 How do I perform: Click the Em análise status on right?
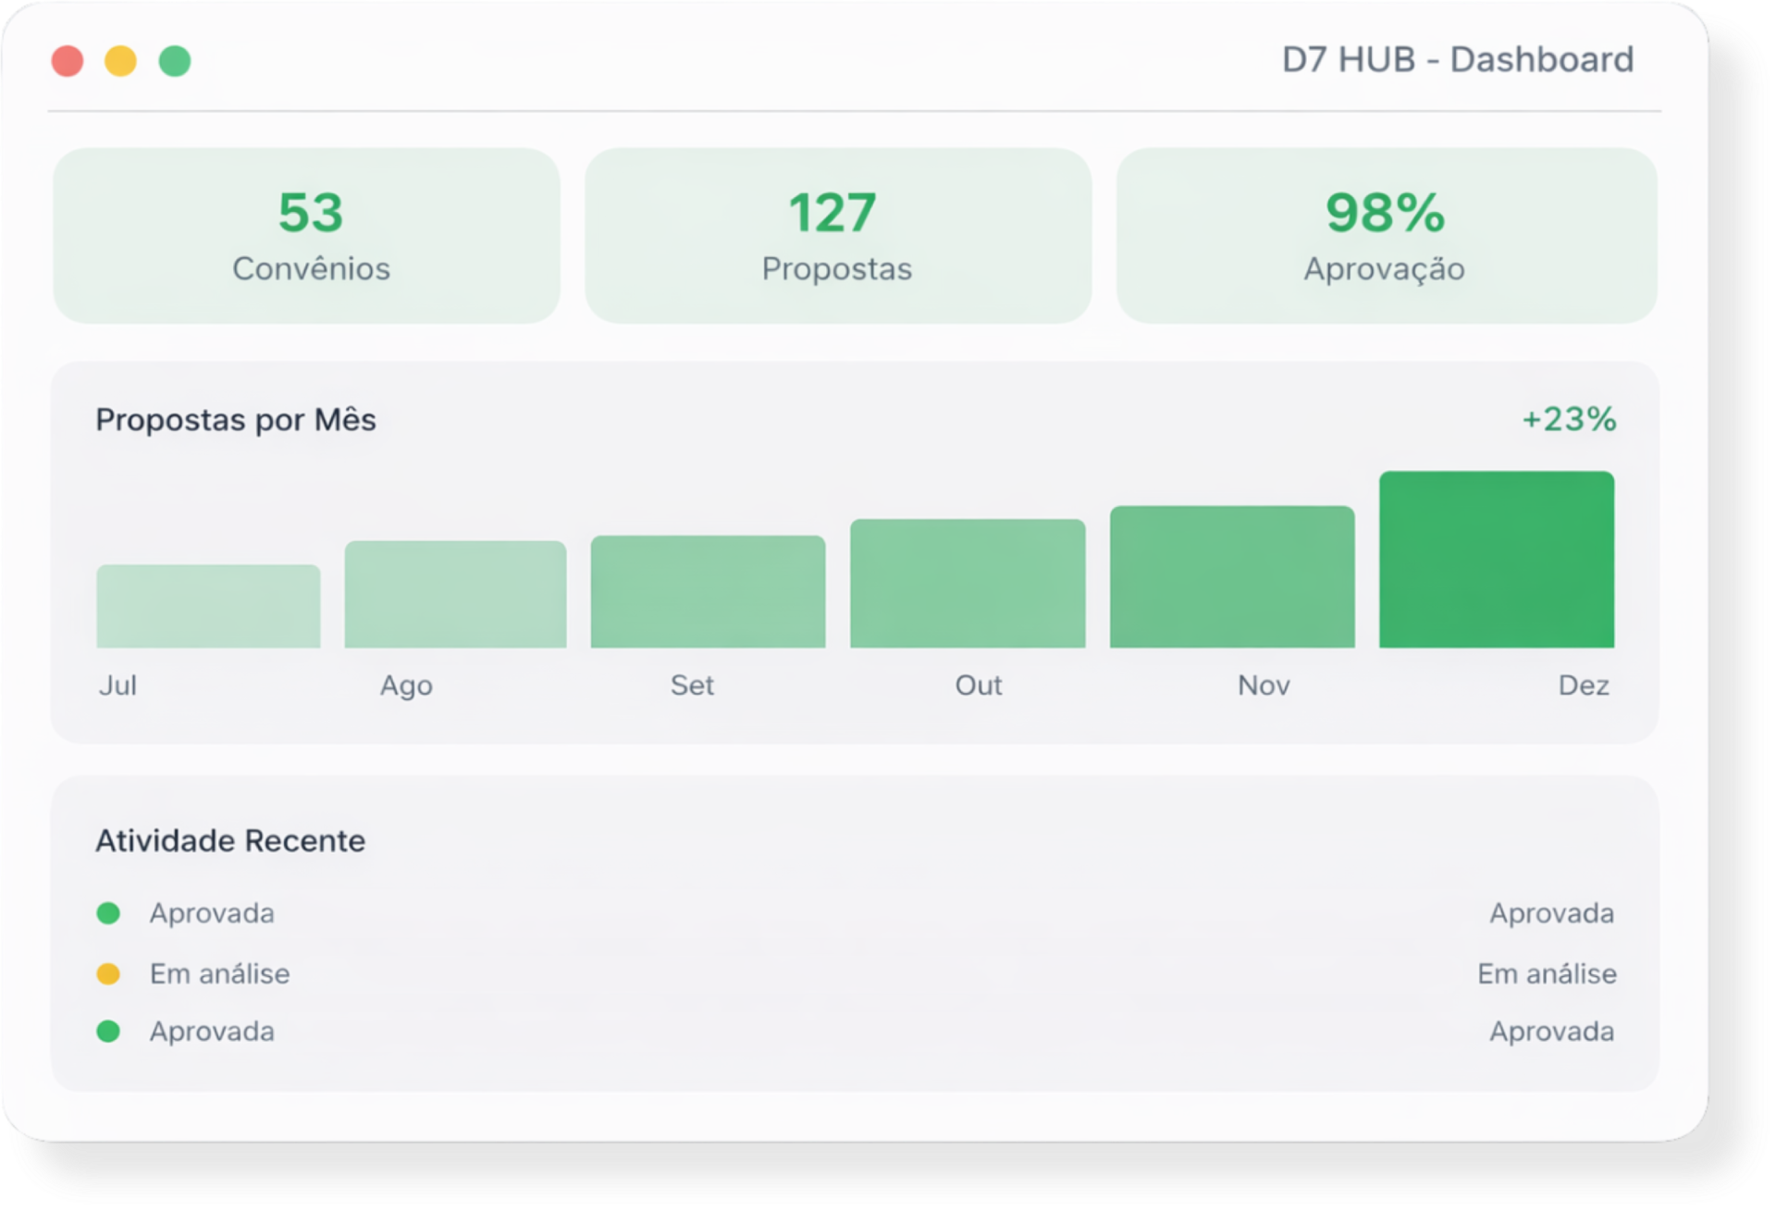1547,973
